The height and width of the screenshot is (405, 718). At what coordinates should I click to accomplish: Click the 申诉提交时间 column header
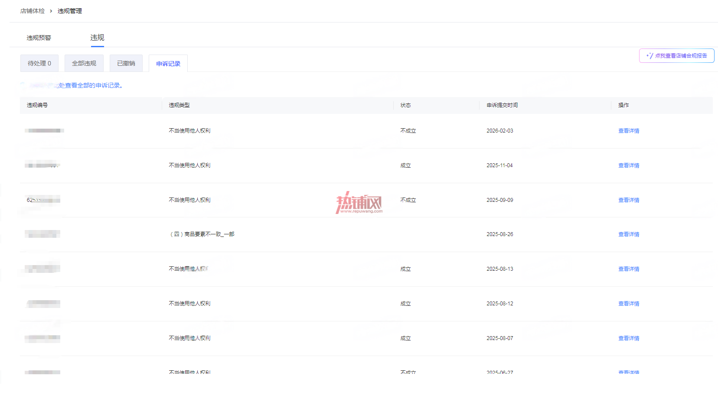502,105
